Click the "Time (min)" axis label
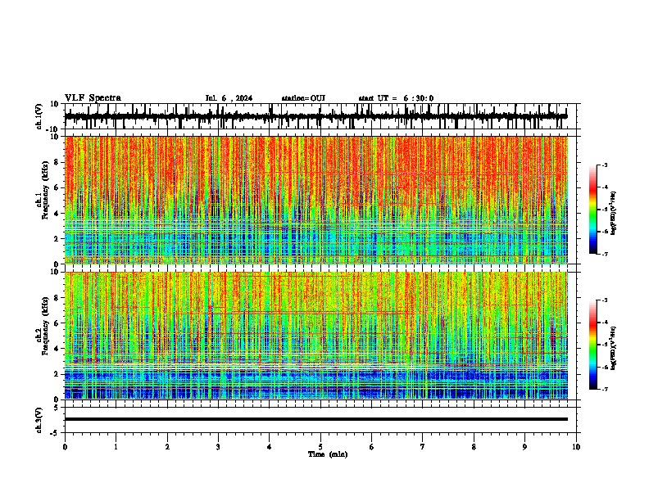 (x=328, y=454)
